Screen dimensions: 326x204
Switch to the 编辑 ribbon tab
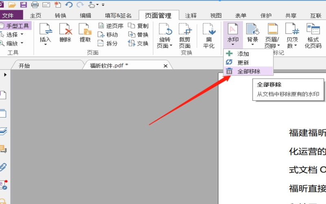click(x=86, y=16)
